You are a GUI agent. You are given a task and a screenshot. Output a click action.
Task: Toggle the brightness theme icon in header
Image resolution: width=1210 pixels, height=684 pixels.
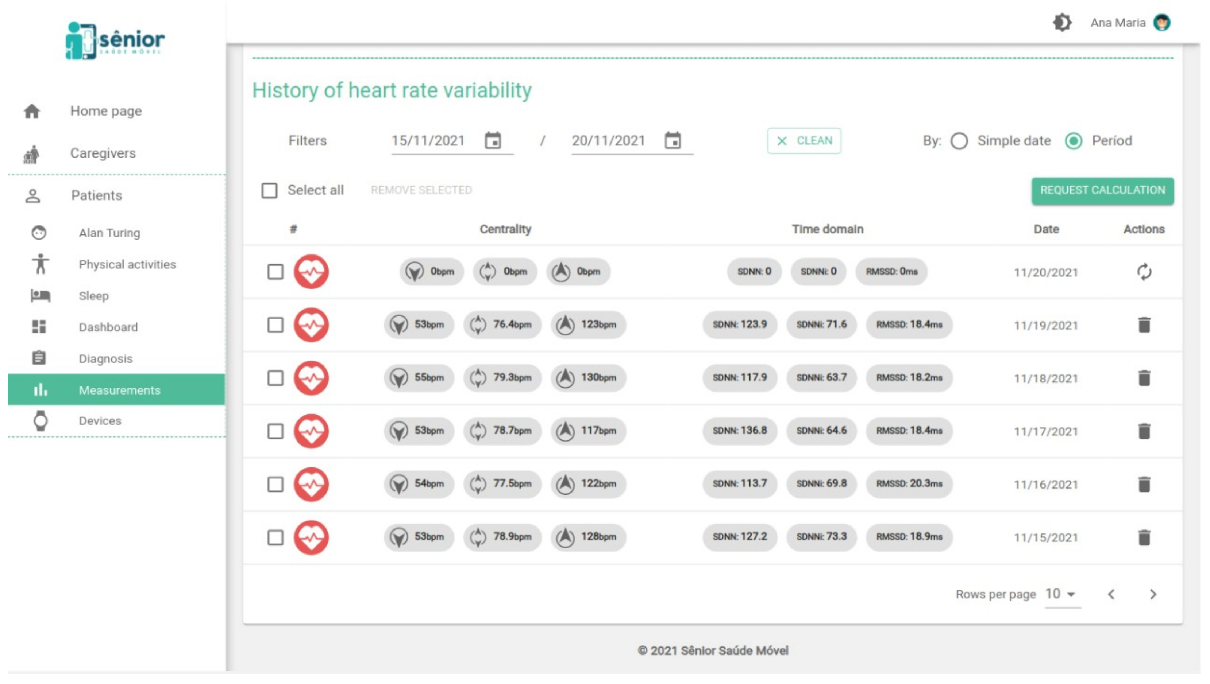[x=1061, y=23]
